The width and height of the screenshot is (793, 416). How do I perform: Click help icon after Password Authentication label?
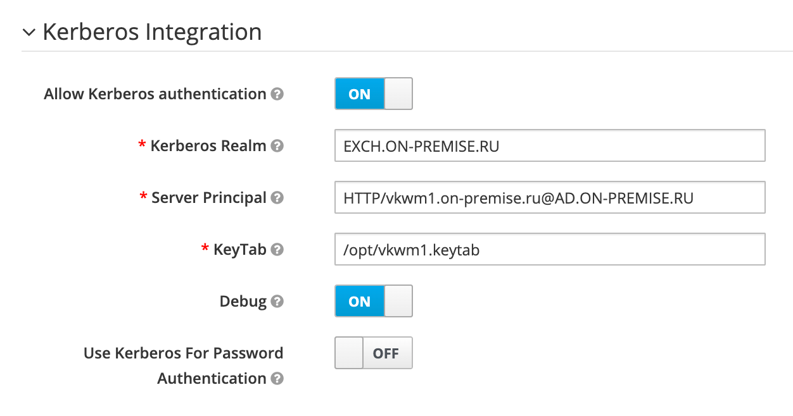(277, 379)
